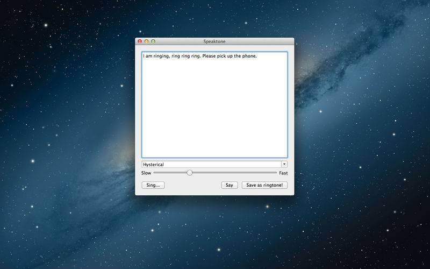Close the Speaktone window with red button
The width and height of the screenshot is (430, 269).
140,41
